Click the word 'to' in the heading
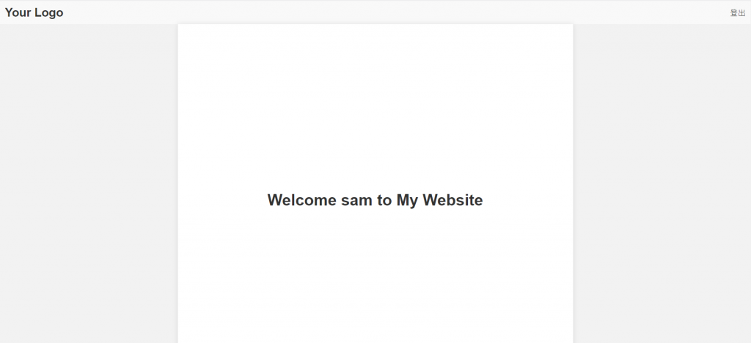Screen dimensions: 751x343 click(384, 200)
